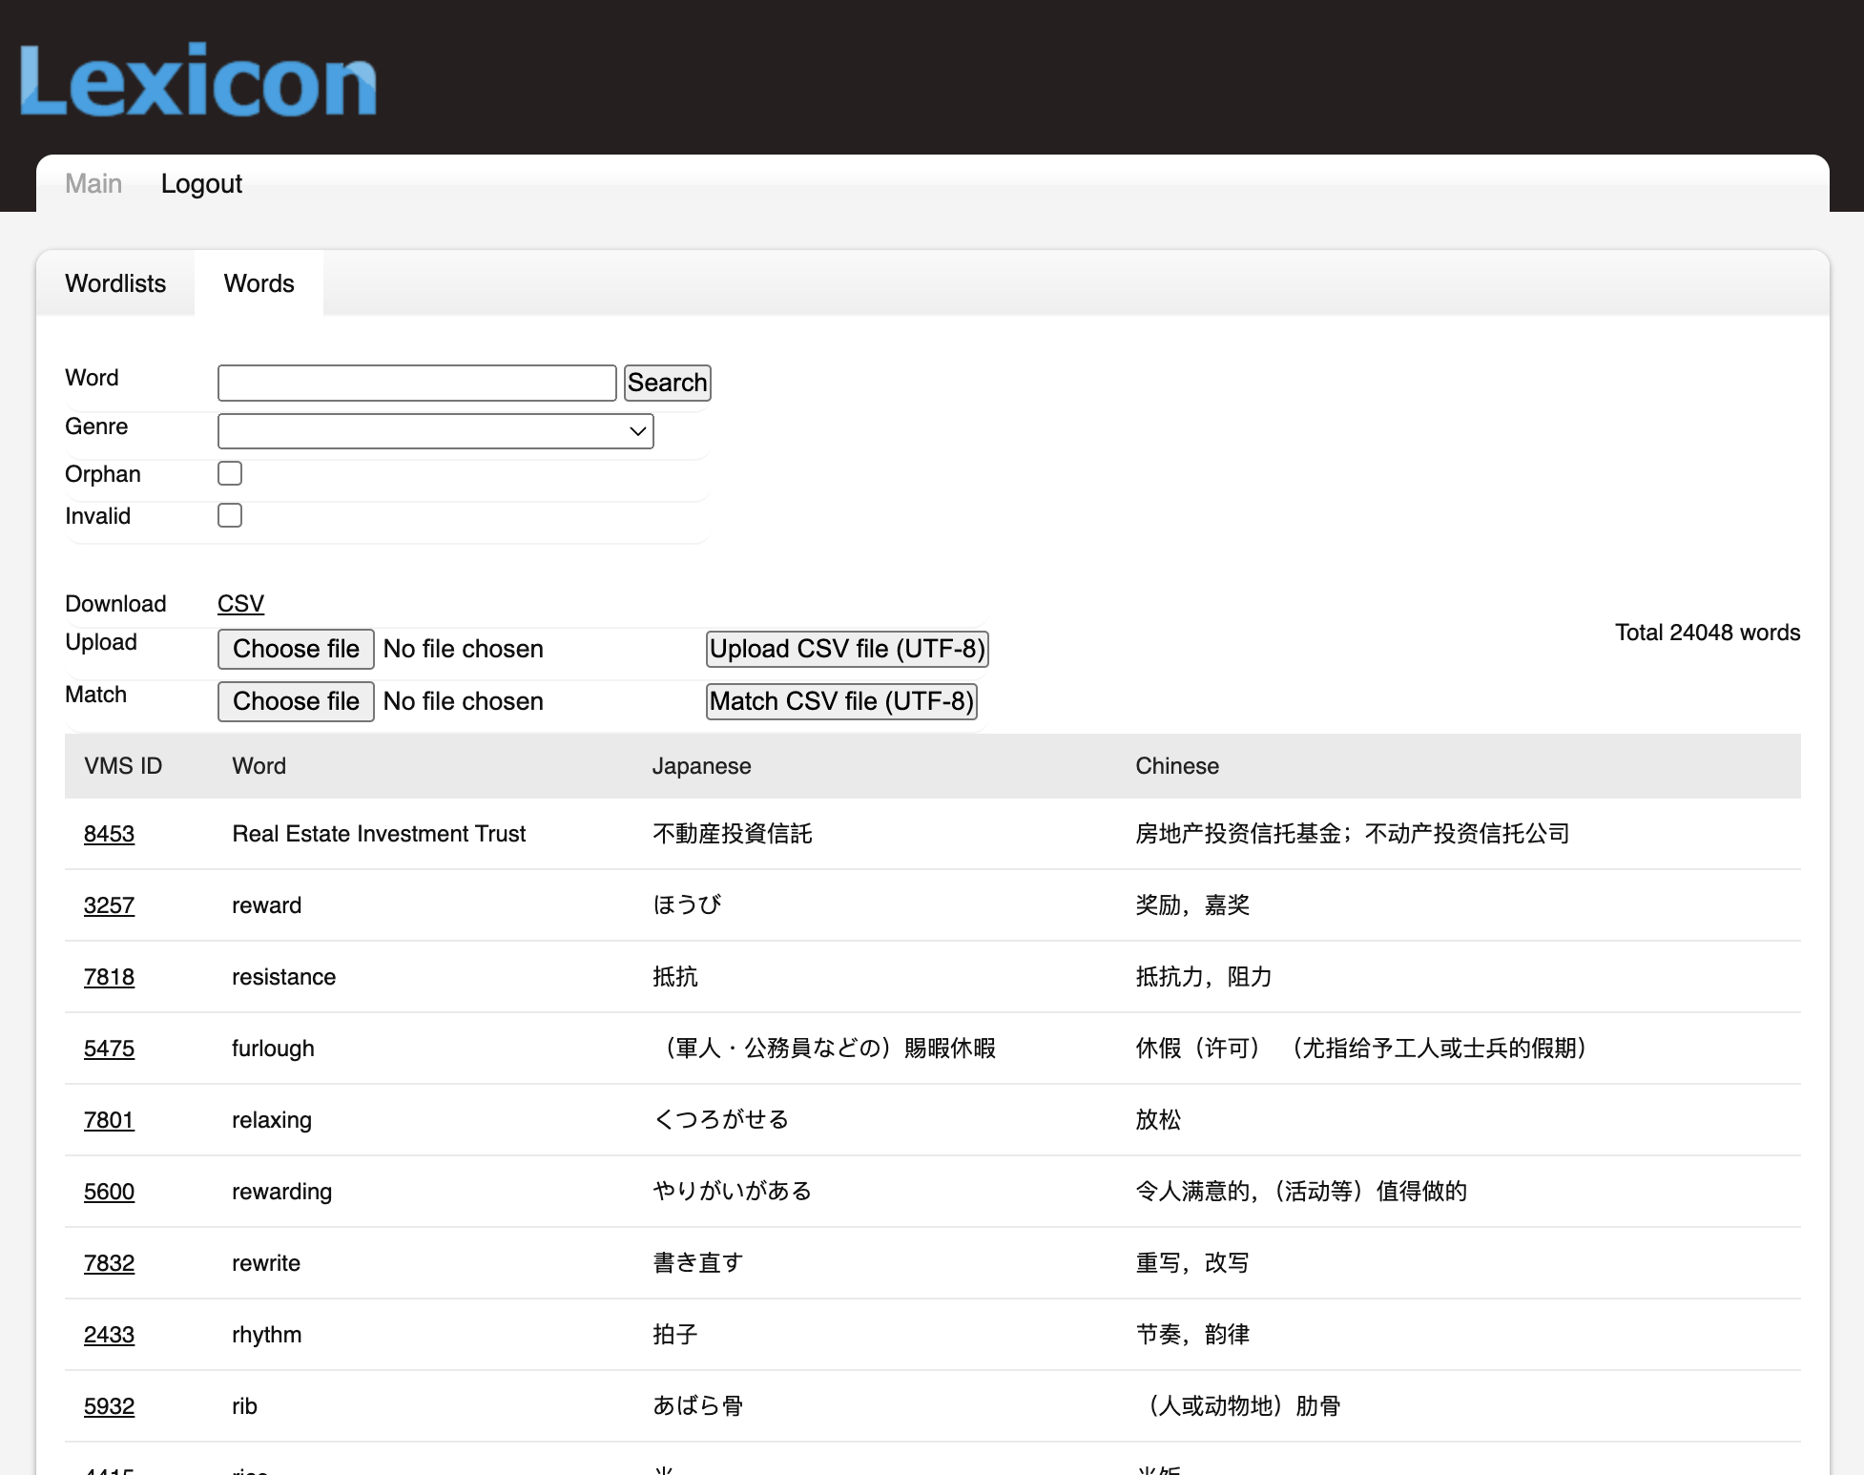Download the CSV file link

[x=240, y=604]
